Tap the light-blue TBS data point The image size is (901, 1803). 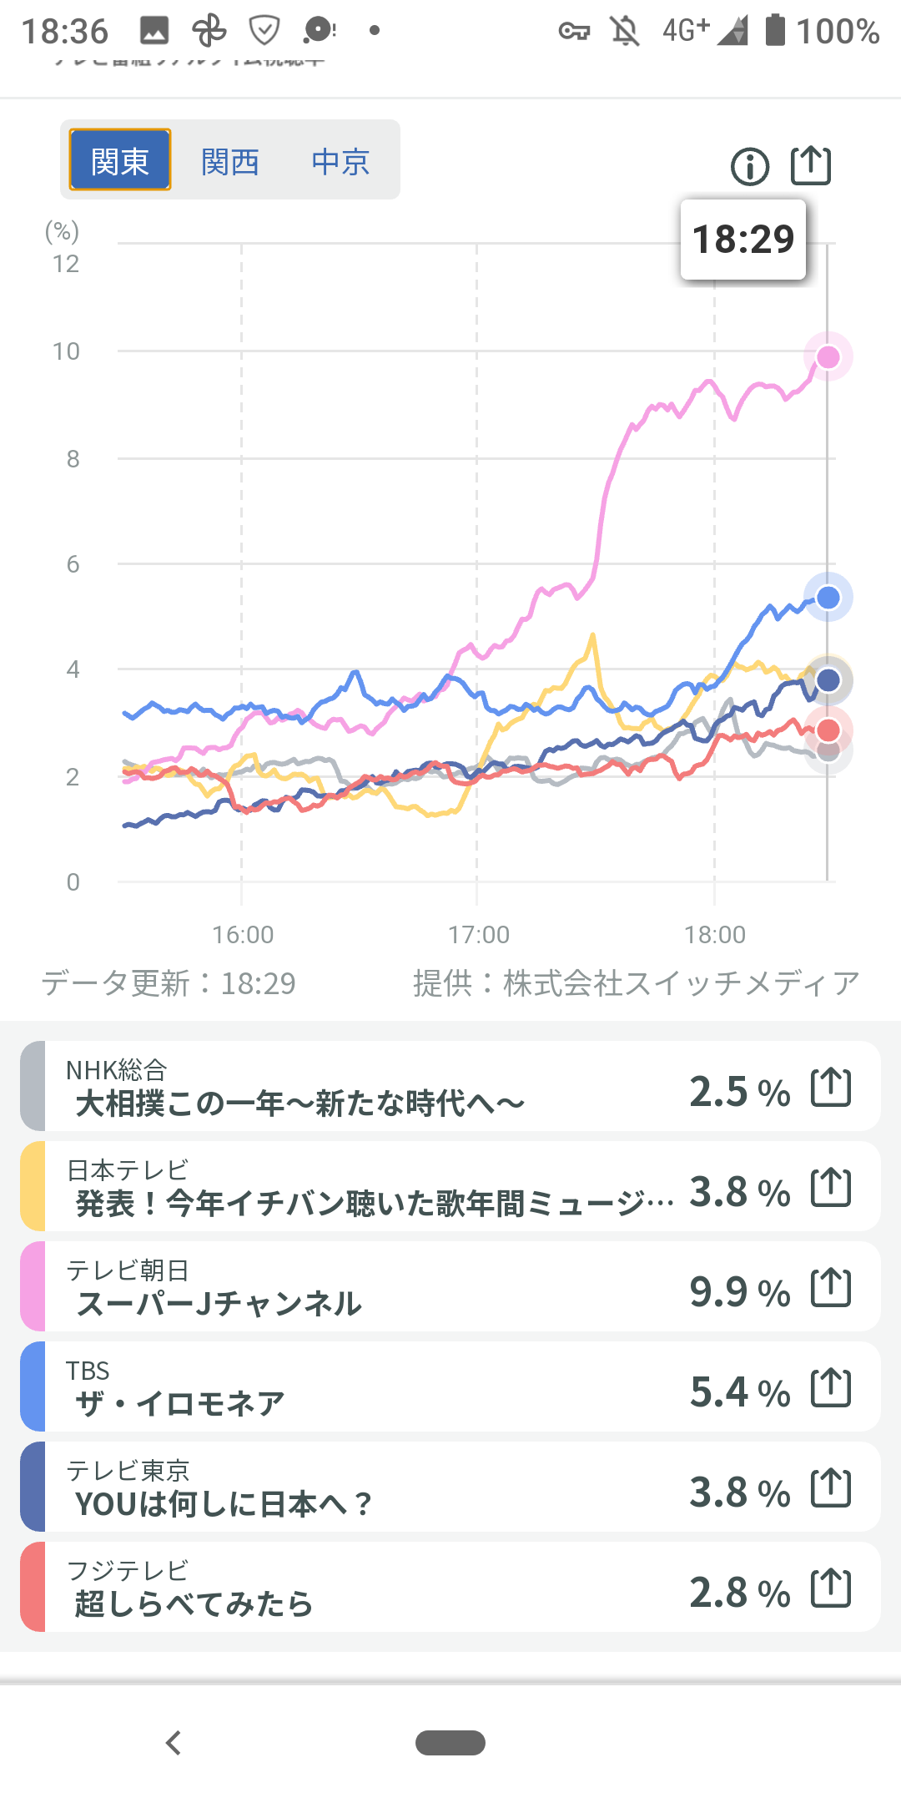click(x=828, y=598)
